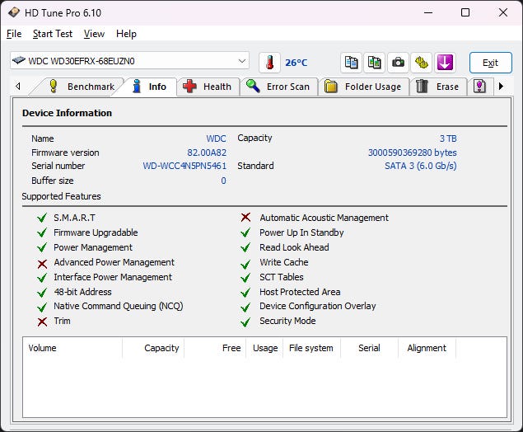Open the Help menu
The width and height of the screenshot is (523, 432).
(x=126, y=34)
